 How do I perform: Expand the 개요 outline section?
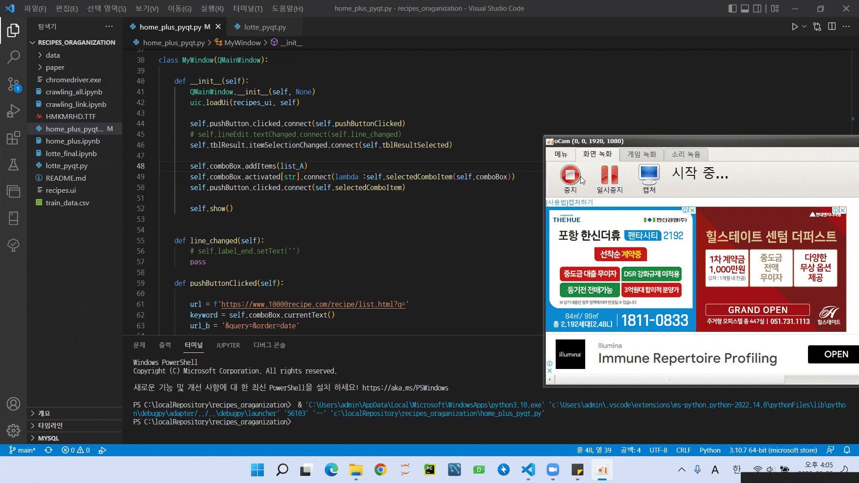point(74,413)
